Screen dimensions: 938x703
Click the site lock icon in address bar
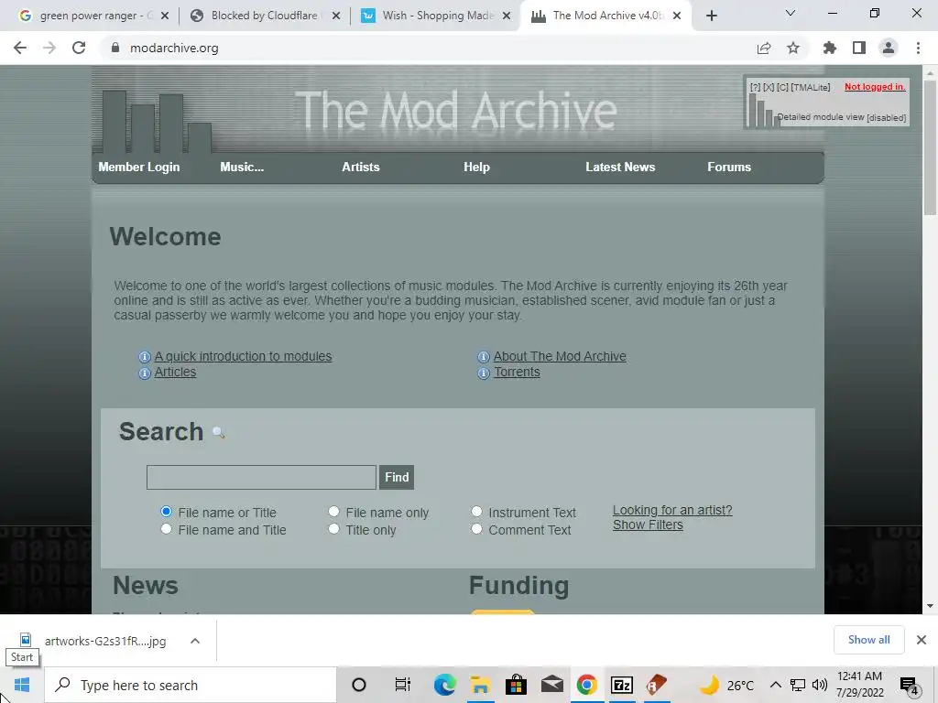[x=115, y=48]
